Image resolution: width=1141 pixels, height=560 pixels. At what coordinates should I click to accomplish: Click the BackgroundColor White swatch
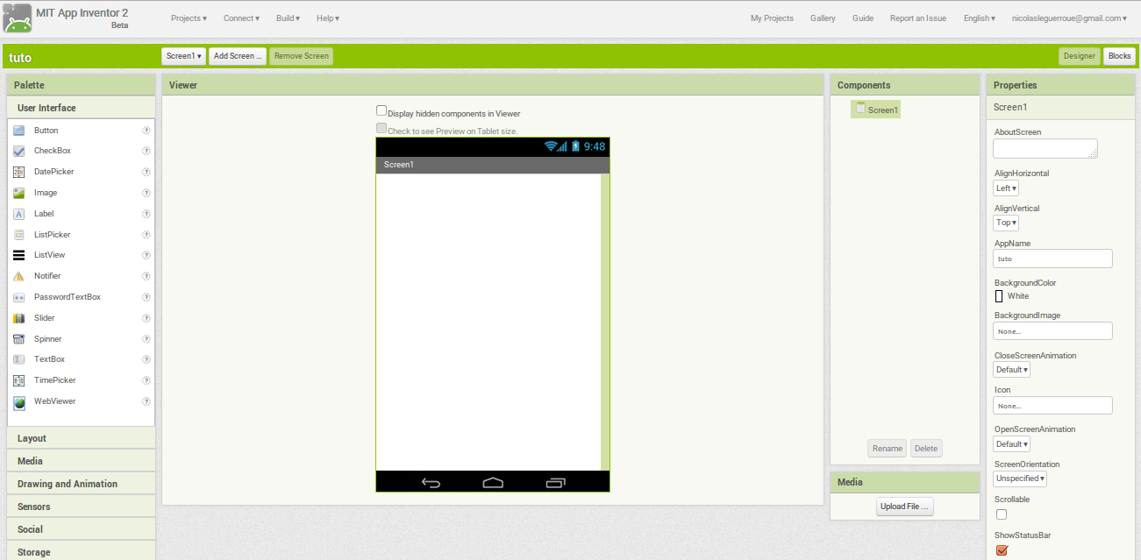click(999, 296)
